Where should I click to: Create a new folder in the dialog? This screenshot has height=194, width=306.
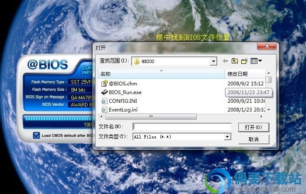tap(244, 61)
